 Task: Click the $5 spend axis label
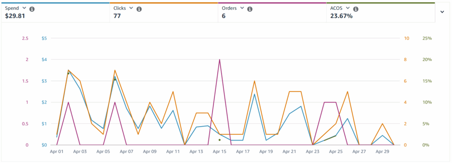pyautogui.click(x=45, y=39)
